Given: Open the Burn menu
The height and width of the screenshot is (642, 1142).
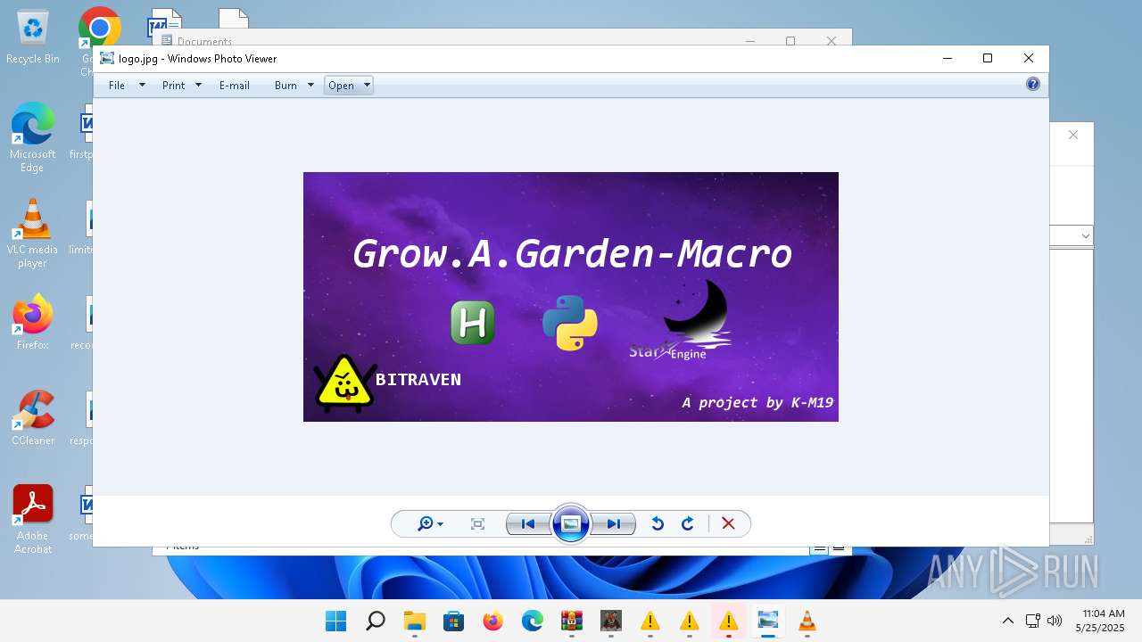Looking at the screenshot, I should (x=285, y=86).
